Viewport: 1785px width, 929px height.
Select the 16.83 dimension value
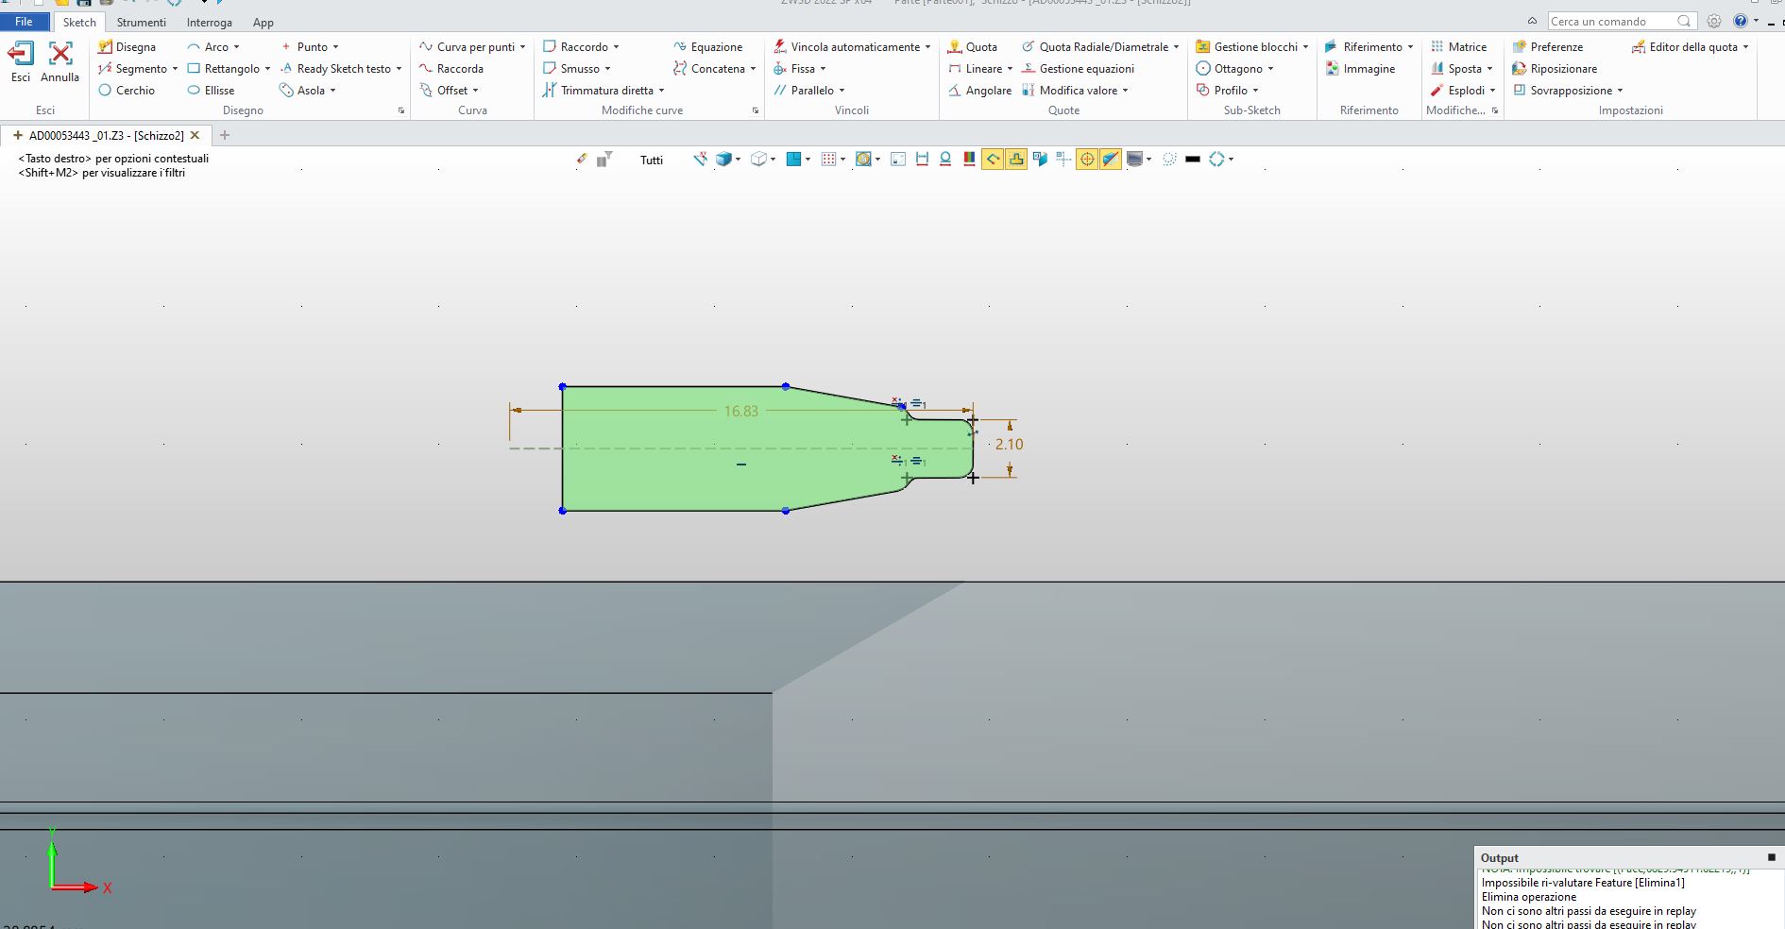coord(740,411)
